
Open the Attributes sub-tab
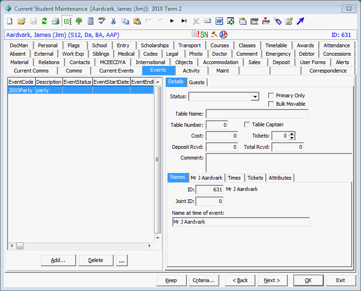(280, 178)
